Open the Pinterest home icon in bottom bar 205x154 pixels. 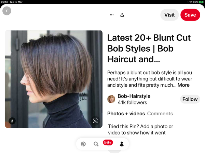click(83, 144)
